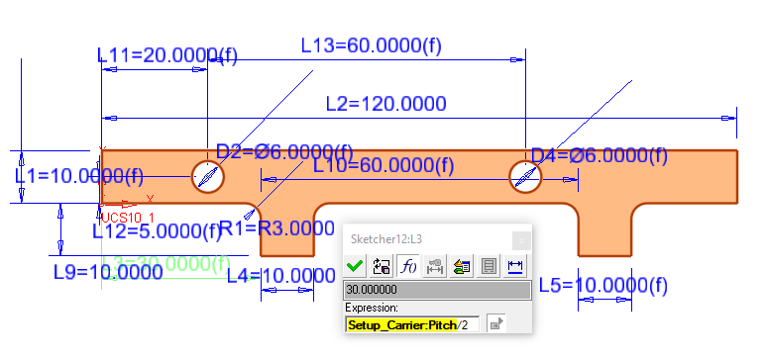Image resolution: width=765 pixels, height=359 pixels.
Task: Select the L9=10.0000 dimension label
Action: point(108,272)
